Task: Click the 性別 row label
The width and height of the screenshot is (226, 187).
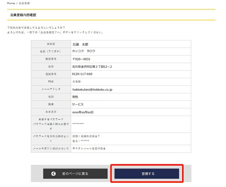Action: point(51,97)
